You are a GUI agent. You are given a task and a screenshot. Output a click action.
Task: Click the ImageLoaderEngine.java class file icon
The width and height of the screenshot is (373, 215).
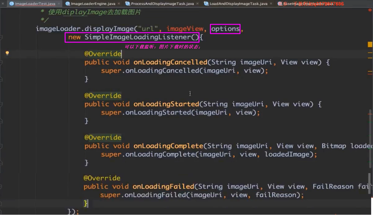(x=68, y=4)
